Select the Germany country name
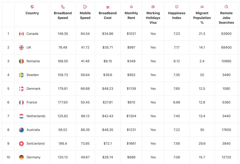 [x=33, y=157]
